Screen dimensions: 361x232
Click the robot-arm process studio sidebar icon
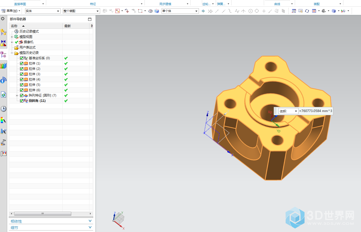click(x=3, y=142)
